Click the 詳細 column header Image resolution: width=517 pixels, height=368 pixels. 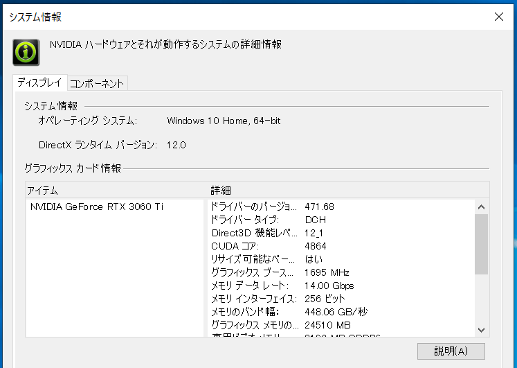[x=221, y=191]
